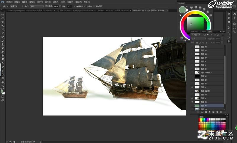Select the Paint Bucket tool in toolbox
This screenshot has height=143, width=237.
click(3, 56)
